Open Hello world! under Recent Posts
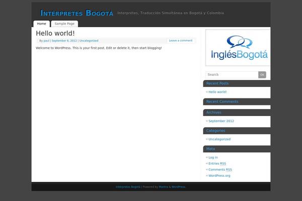 click(217, 92)
